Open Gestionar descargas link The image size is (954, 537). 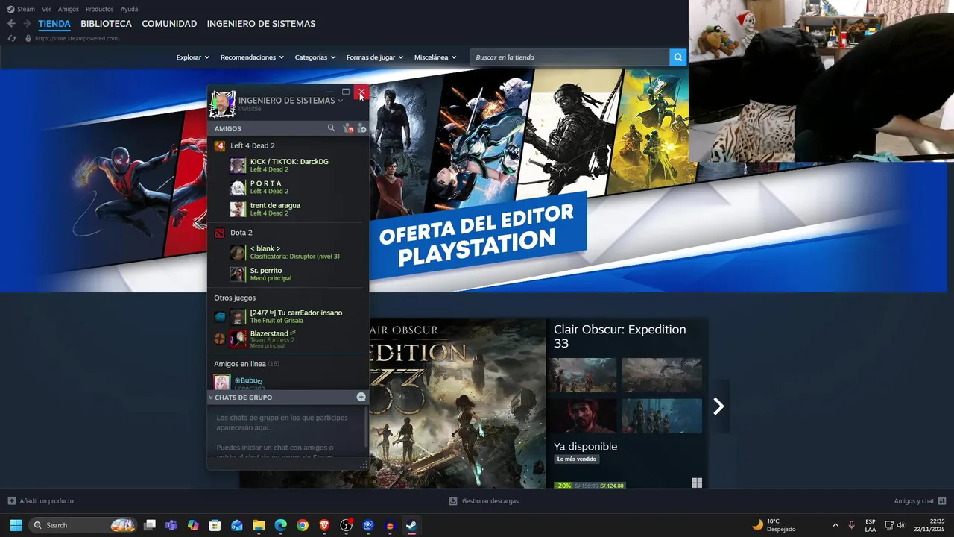pyautogui.click(x=490, y=501)
